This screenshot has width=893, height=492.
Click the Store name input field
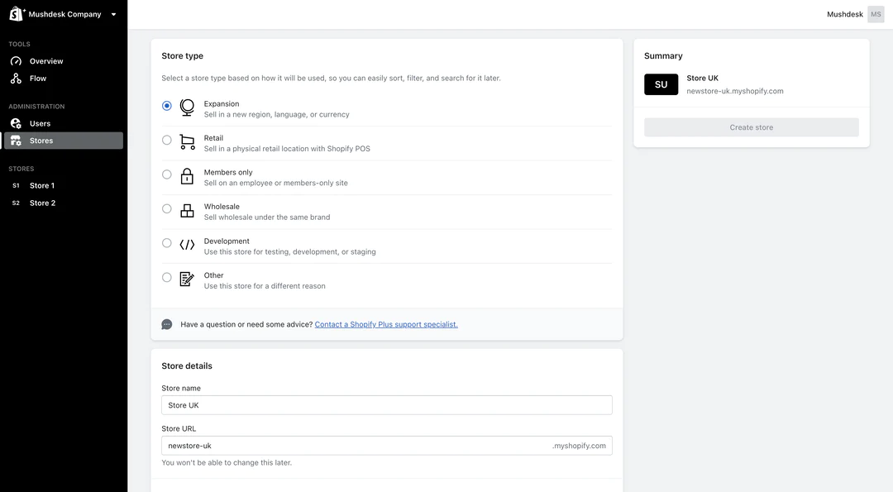(x=387, y=405)
